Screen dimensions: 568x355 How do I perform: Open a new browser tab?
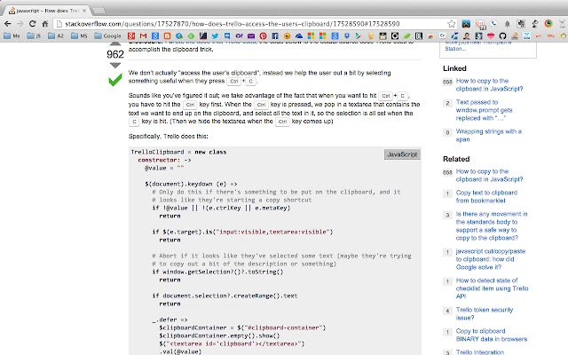pyautogui.click(x=99, y=11)
